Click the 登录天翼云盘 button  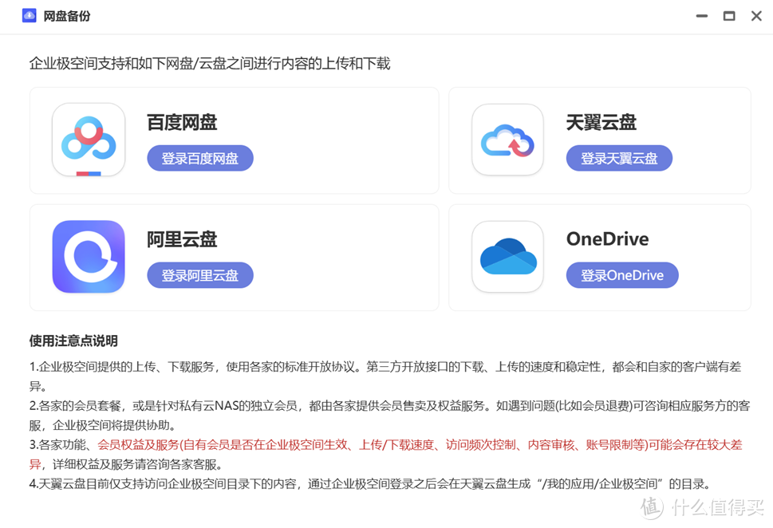(x=619, y=158)
